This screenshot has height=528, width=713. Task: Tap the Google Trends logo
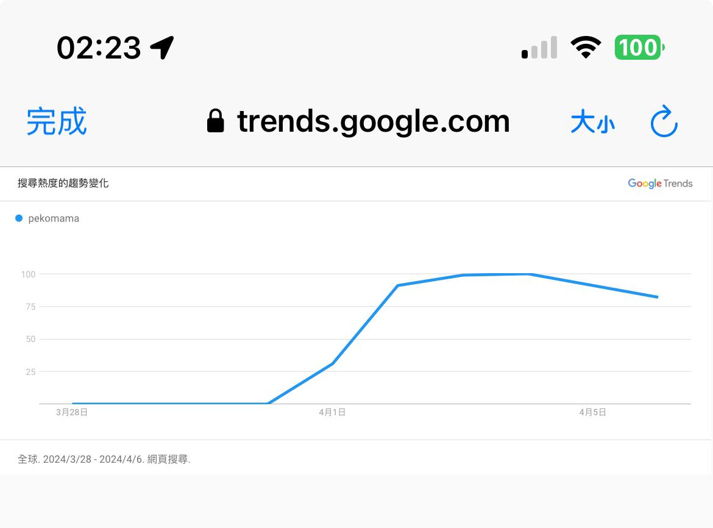tap(660, 184)
